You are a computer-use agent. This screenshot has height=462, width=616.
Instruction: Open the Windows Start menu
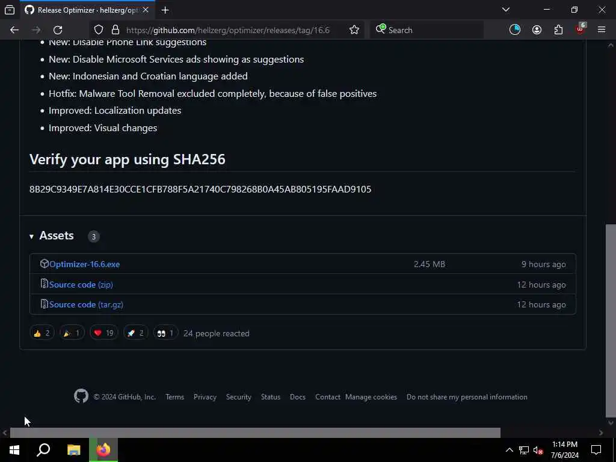(x=14, y=450)
